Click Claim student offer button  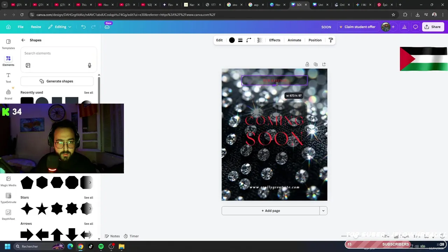(357, 27)
